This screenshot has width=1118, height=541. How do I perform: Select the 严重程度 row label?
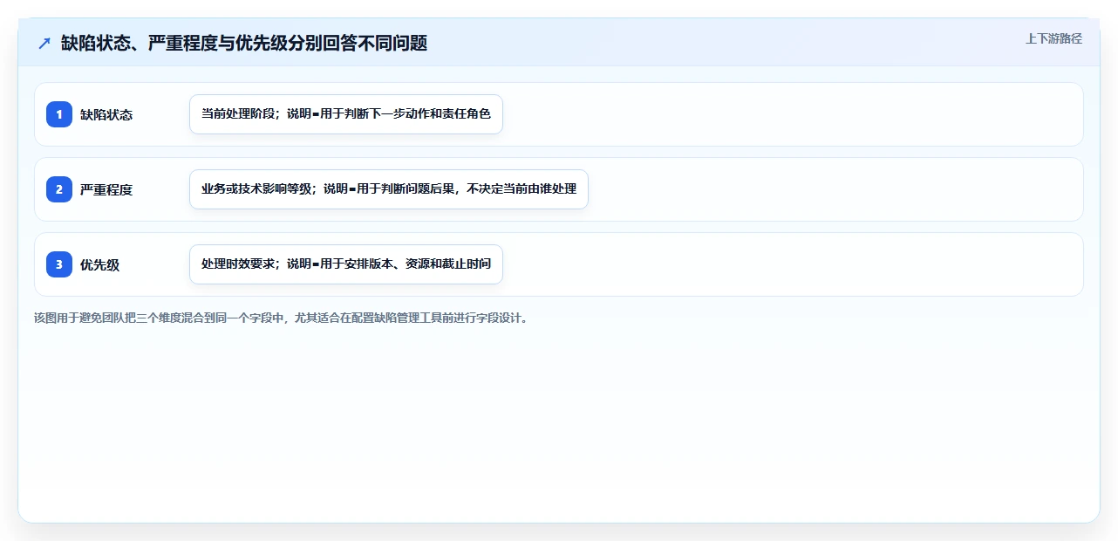click(106, 189)
